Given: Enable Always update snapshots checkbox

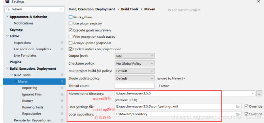Looking at the screenshot, I should tap(71, 43).
